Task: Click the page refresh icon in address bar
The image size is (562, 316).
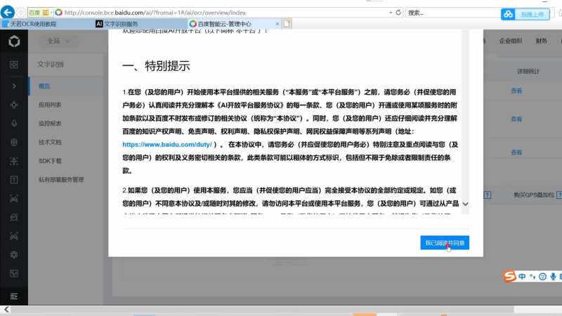Action: [398, 13]
